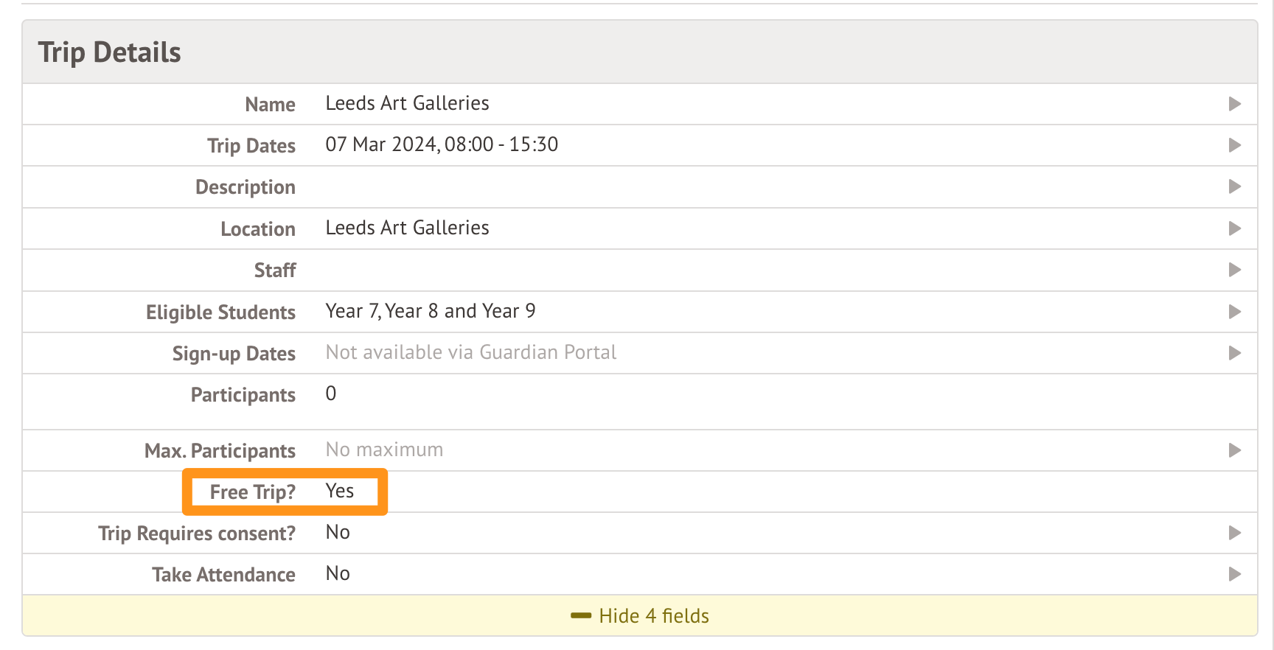The image size is (1274, 650).
Task: Click the arrow icon on Sign-up Dates row
Action: tap(1234, 353)
